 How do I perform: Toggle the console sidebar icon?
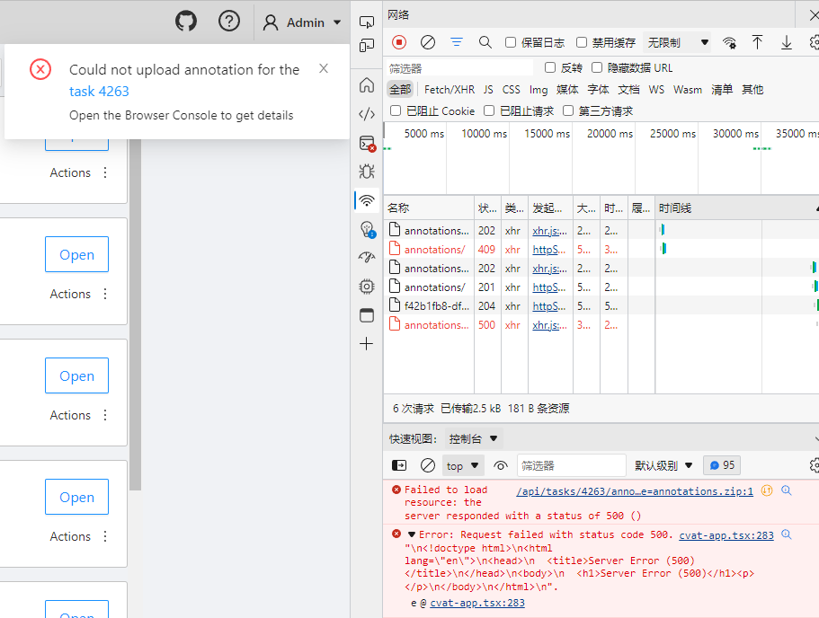click(x=399, y=465)
